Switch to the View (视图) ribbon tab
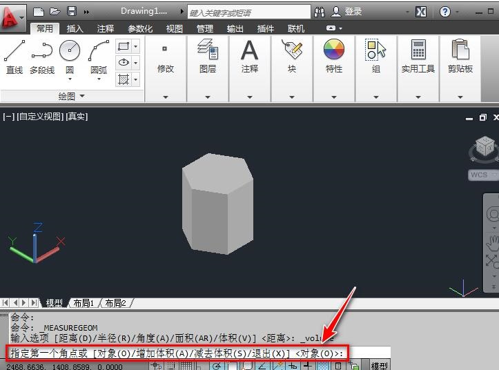Image resolution: width=499 pixels, height=370 pixels. [175, 29]
